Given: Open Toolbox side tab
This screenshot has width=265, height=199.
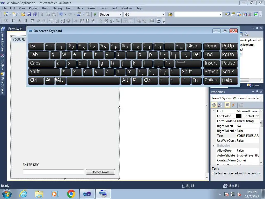Looking at the screenshot, I should click(x=3, y=62).
